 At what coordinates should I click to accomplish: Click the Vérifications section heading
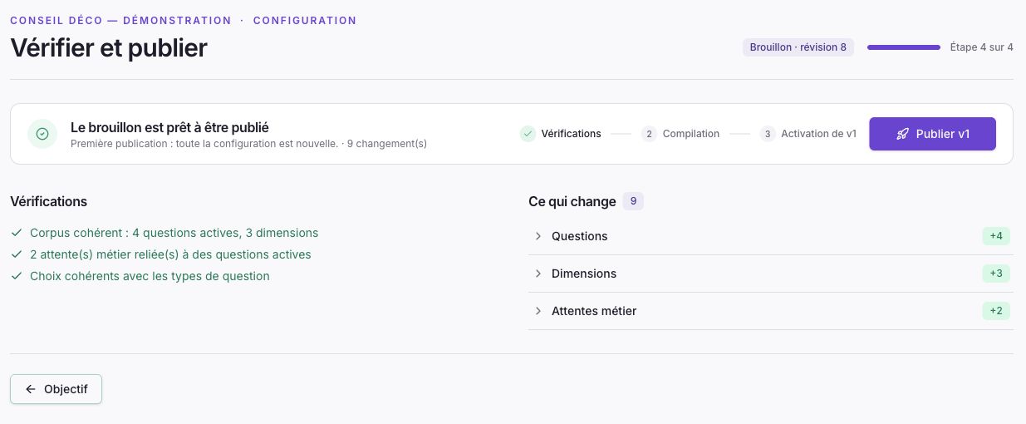pyautogui.click(x=48, y=201)
